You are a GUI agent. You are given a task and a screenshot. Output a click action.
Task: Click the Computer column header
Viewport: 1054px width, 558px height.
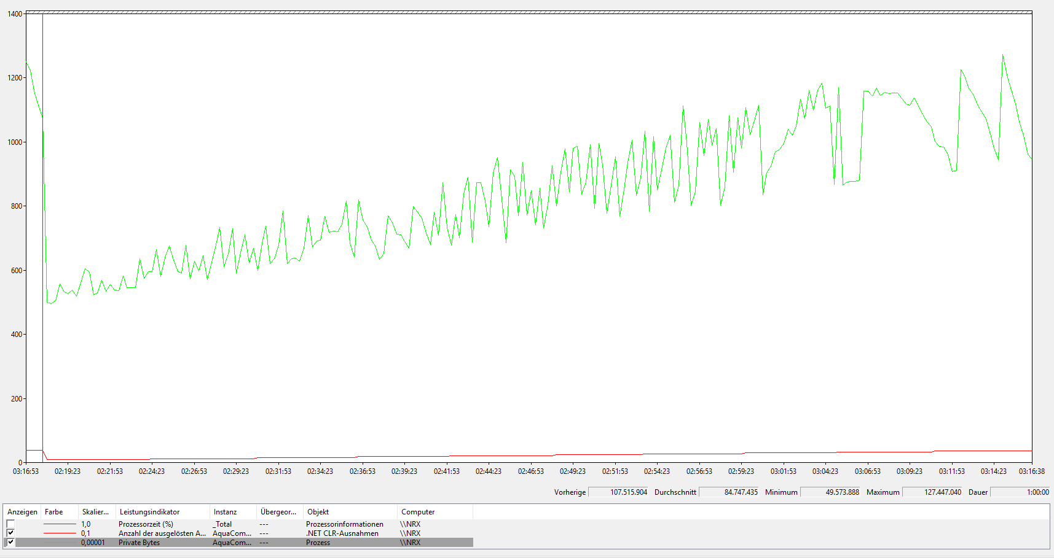(418, 512)
